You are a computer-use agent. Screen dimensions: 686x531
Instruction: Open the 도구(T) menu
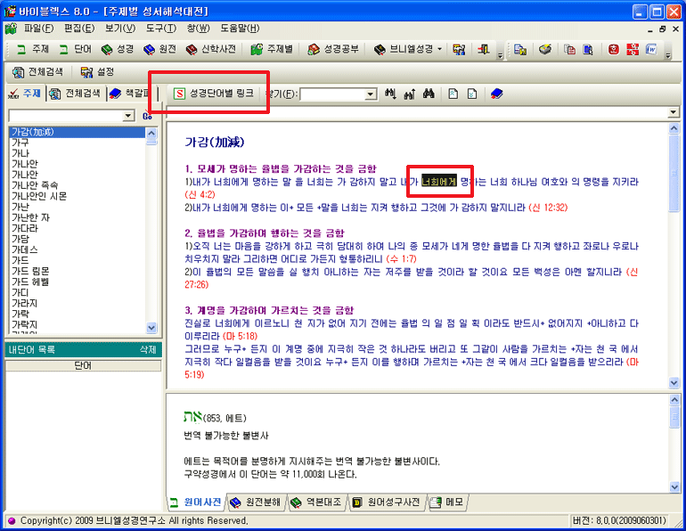pos(161,29)
